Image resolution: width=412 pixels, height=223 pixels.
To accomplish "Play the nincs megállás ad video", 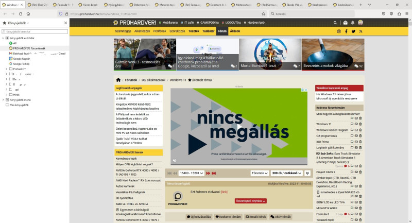I will (x=239, y=127).
